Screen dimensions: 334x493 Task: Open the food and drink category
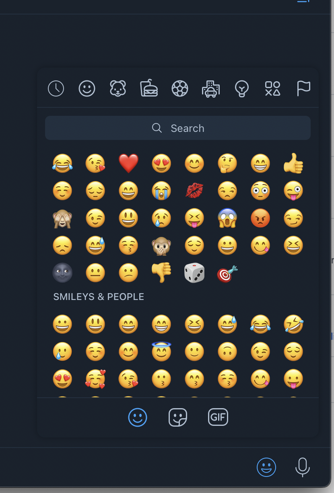[149, 88]
